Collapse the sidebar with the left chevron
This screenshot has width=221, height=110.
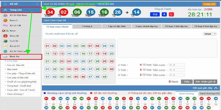click(37, 4)
